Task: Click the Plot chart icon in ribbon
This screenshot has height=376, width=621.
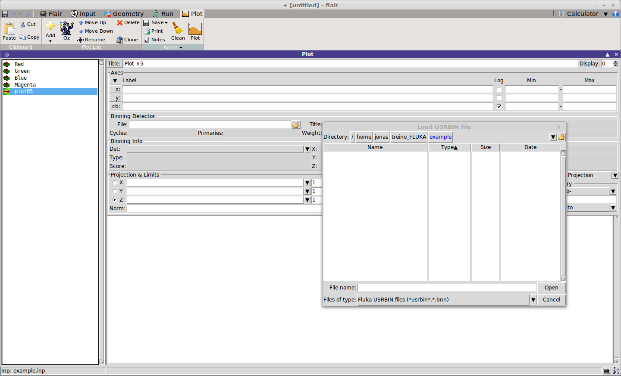Action: pyautogui.click(x=195, y=29)
